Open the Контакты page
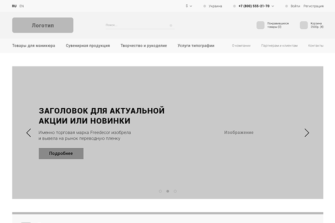Image resolution: width=335 pixels, height=223 pixels. 316,46
